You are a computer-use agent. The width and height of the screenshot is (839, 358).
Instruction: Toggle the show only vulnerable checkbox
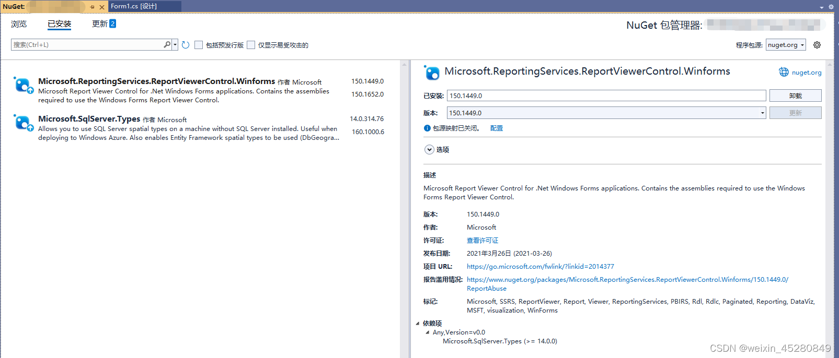pyautogui.click(x=251, y=45)
